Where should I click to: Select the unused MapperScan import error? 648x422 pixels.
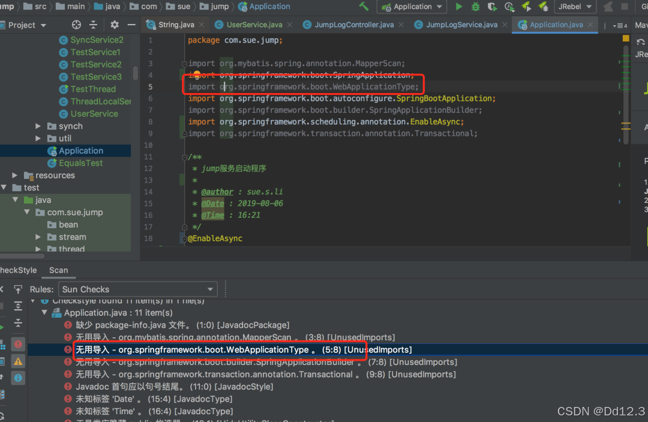(236, 337)
